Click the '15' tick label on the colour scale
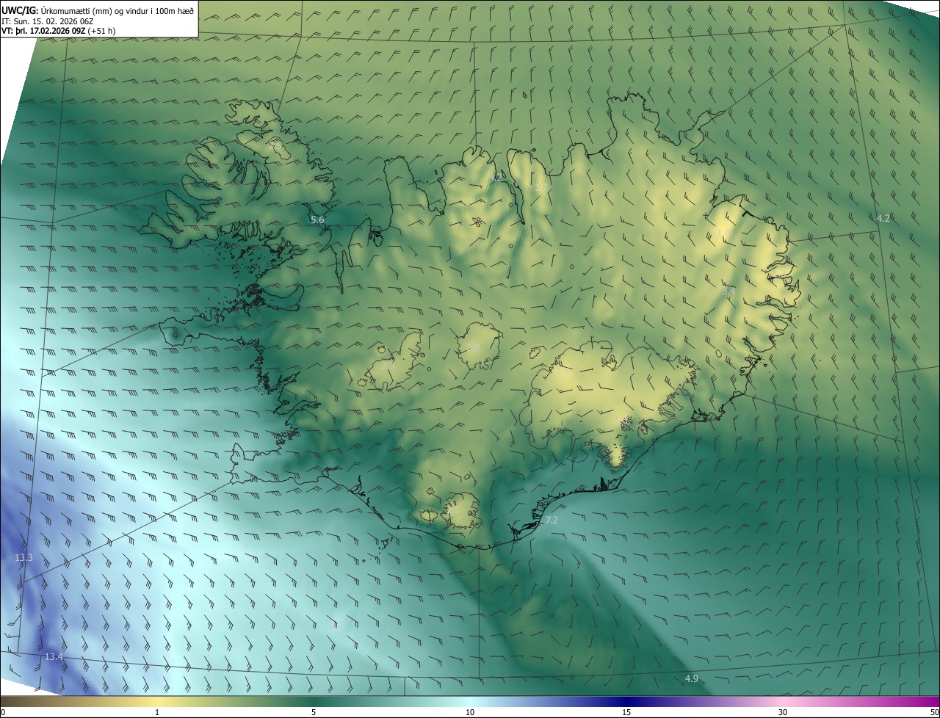 pos(626,712)
